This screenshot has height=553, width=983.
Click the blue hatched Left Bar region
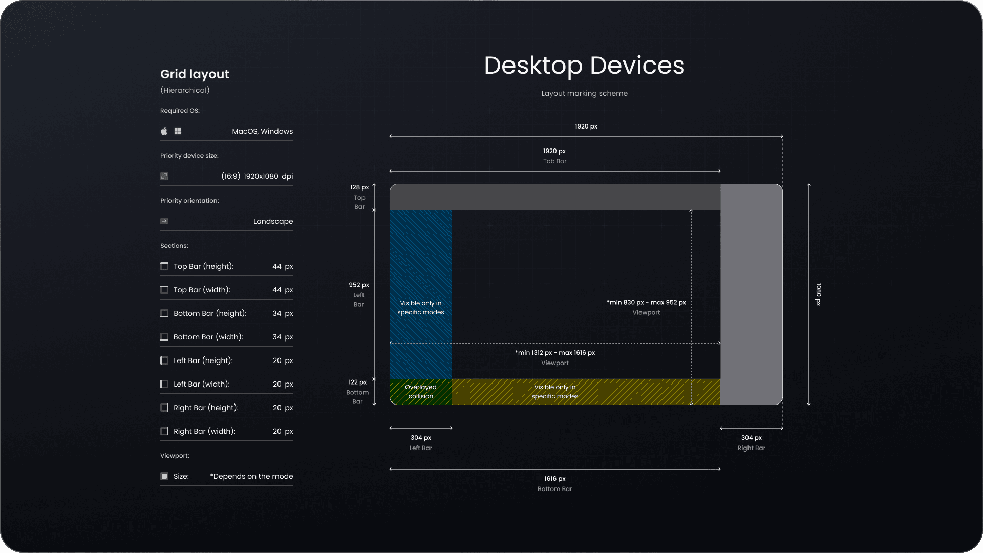click(x=420, y=256)
